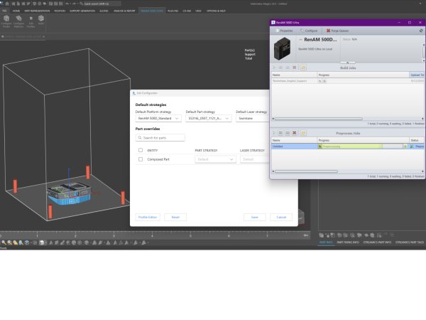
Task: Click the refresh icon in RenAM 500D window
Action: 420,31
